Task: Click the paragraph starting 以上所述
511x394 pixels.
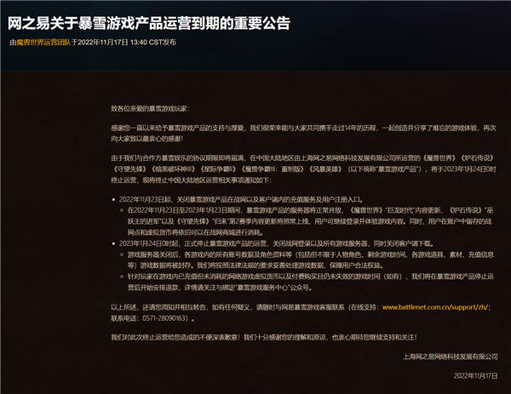Action: point(301,312)
